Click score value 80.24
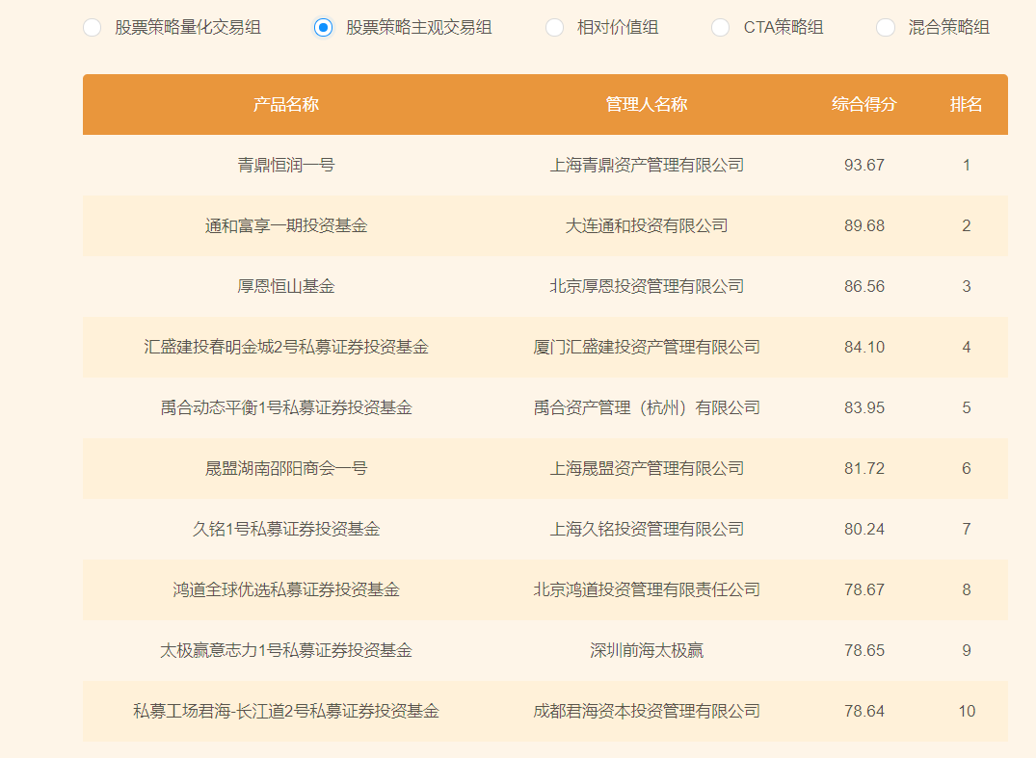Viewport: 1036px width, 758px height. coord(864,530)
